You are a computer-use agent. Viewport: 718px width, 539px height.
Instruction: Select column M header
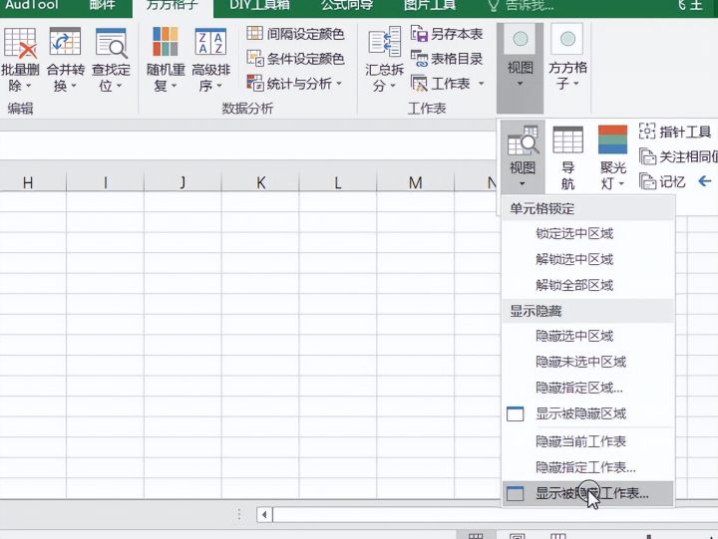point(415,182)
